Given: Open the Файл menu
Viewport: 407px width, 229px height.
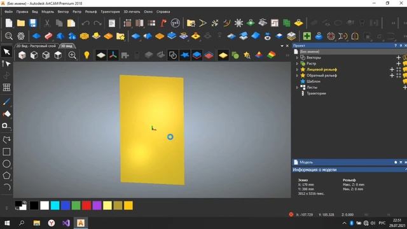Looking at the screenshot, I should click(8, 11).
